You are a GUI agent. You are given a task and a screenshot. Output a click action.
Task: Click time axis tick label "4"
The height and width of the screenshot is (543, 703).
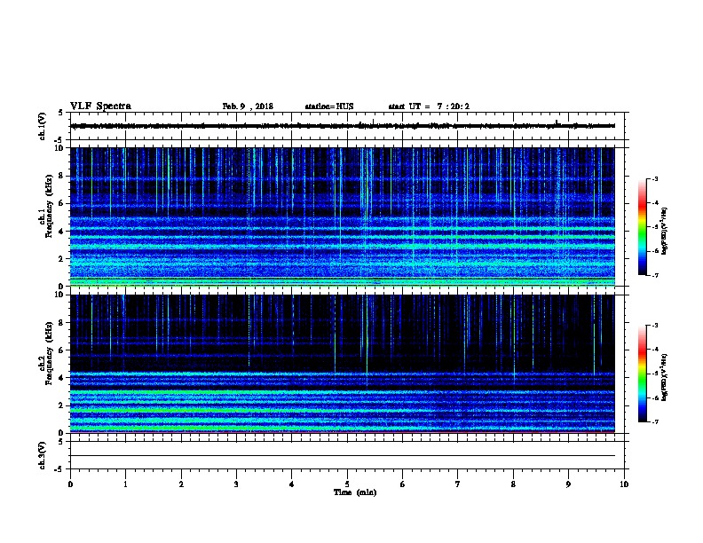tap(292, 484)
